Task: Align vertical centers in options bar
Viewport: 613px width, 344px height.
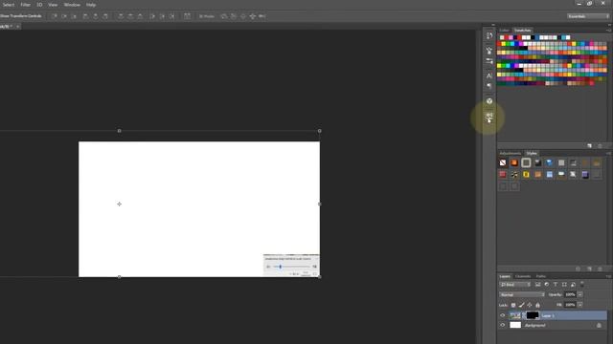Action: point(64,16)
